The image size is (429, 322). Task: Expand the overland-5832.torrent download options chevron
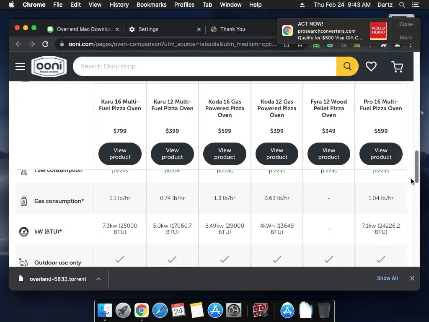[98, 279]
